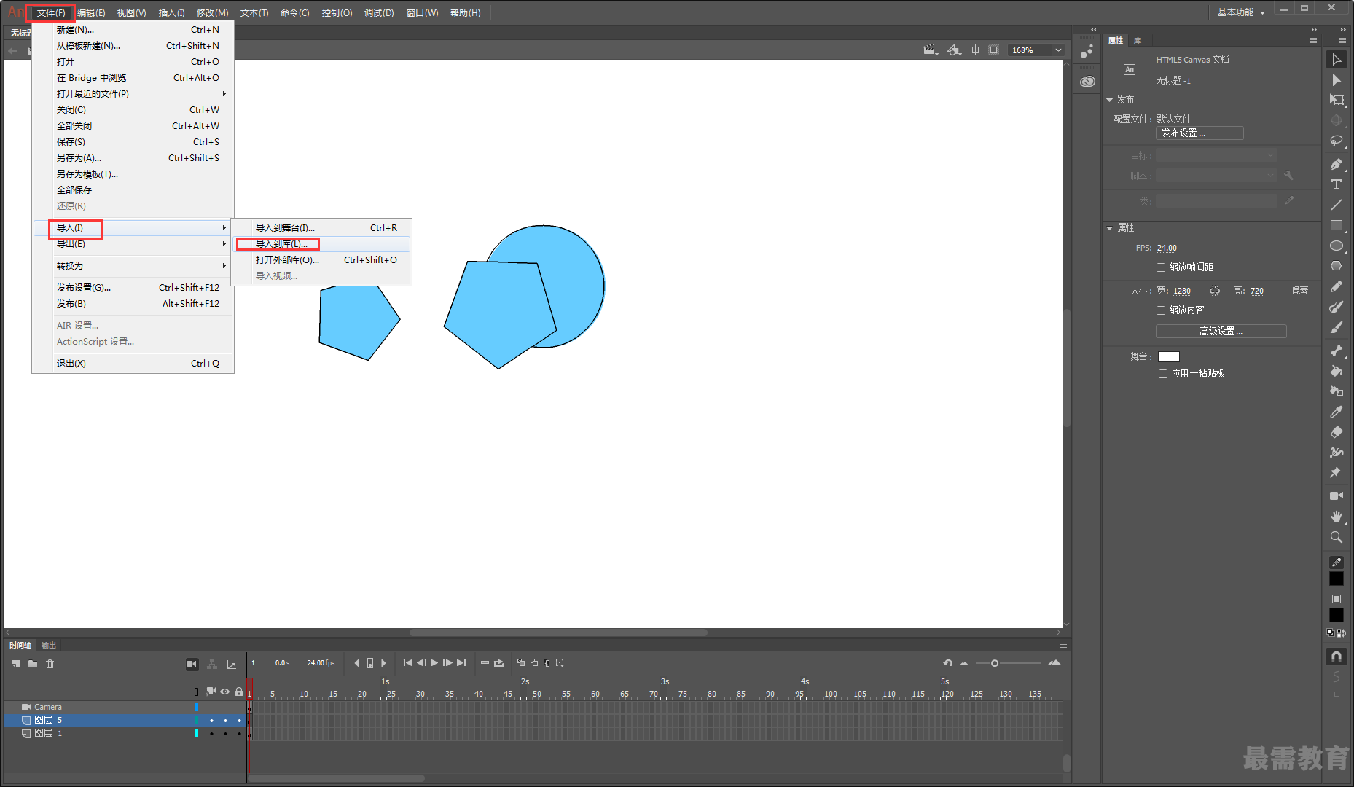Select the Subselection tool
Screen dimensions: 1354x787
point(1337,80)
